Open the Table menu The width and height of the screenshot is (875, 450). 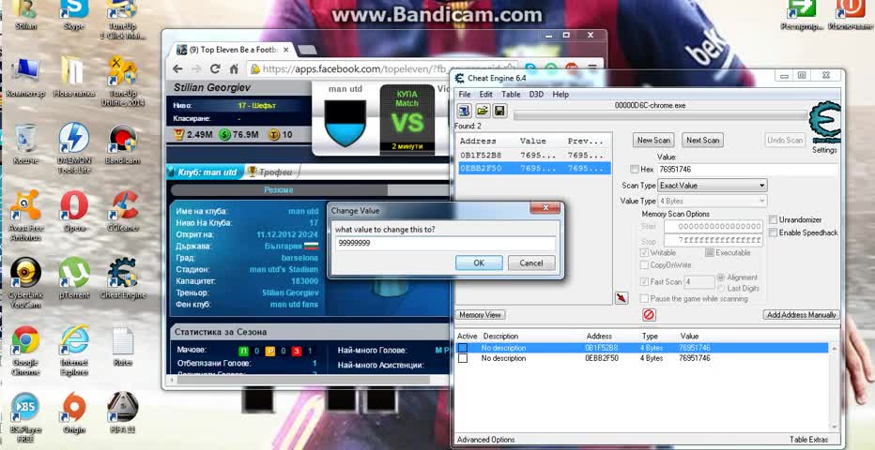point(511,94)
